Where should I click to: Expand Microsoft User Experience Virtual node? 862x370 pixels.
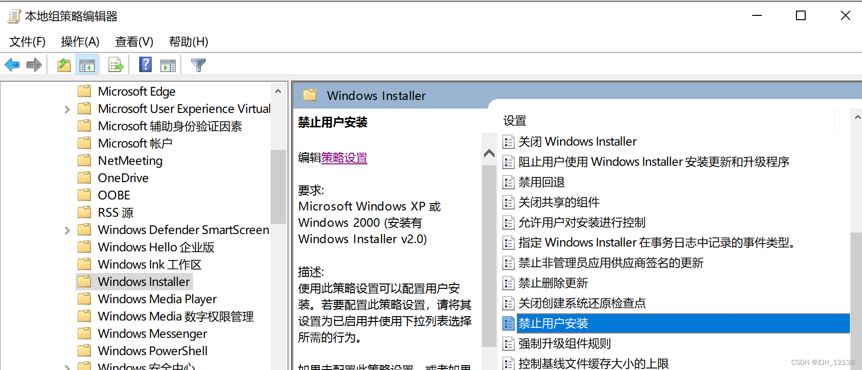[67, 110]
